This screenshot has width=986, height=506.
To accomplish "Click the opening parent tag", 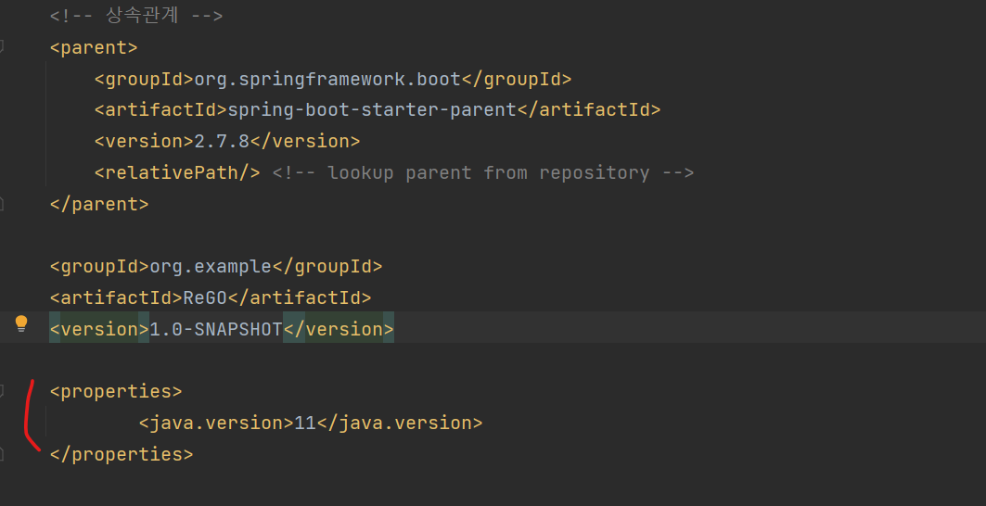I will tap(94, 47).
